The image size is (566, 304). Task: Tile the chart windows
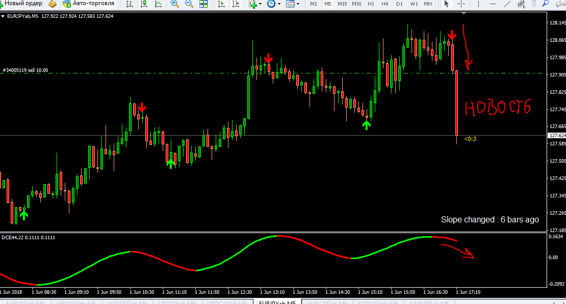[203, 4]
